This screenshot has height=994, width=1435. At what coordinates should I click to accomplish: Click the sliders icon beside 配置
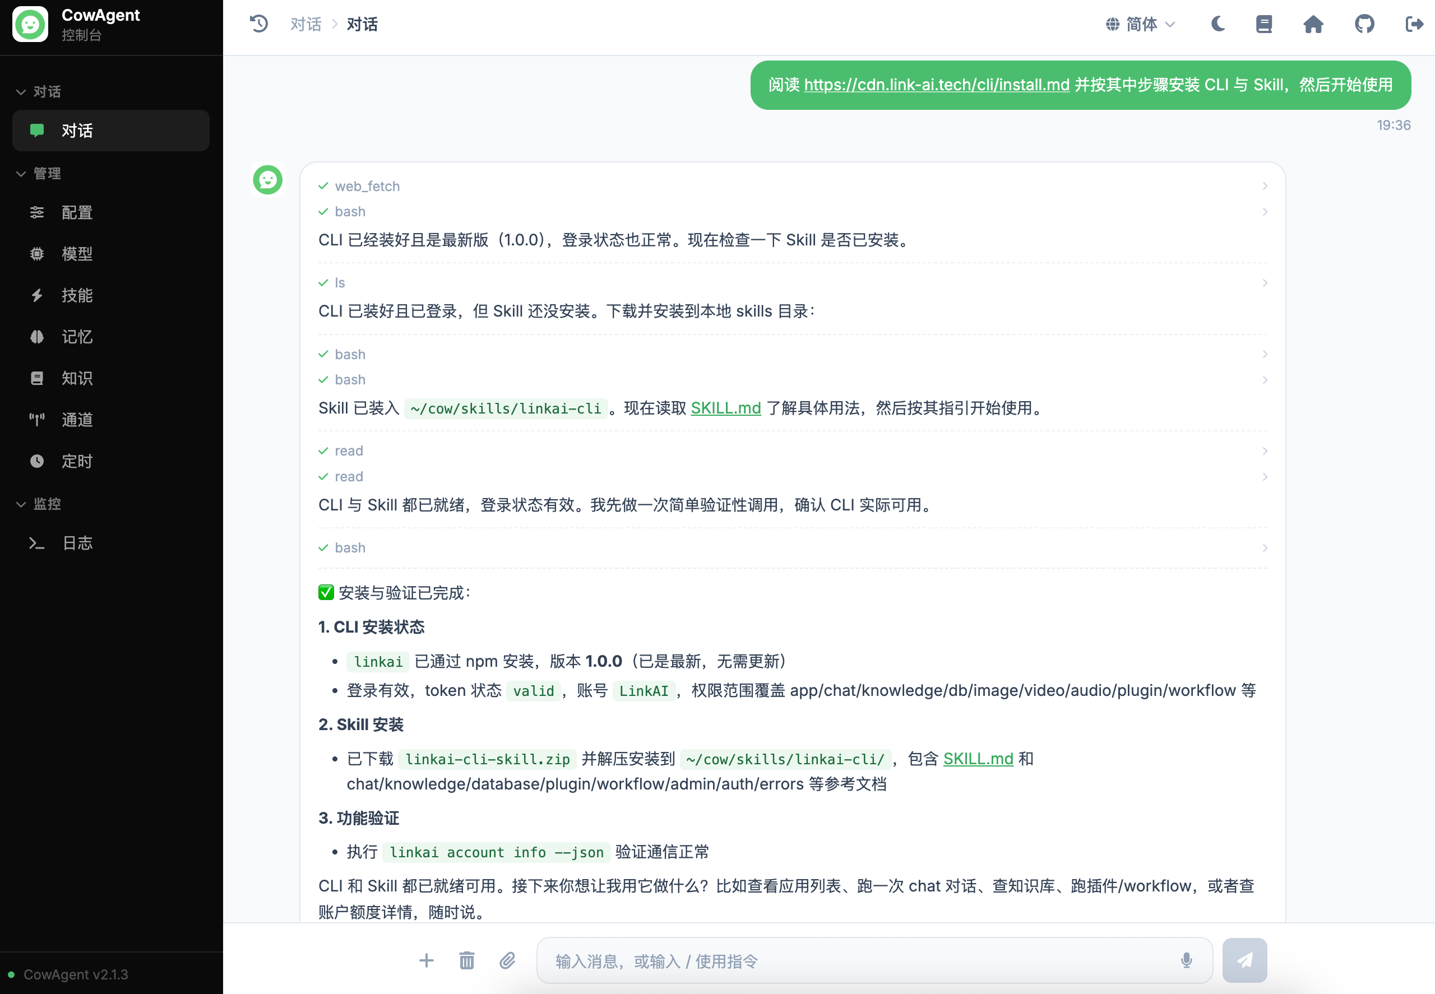tap(37, 212)
